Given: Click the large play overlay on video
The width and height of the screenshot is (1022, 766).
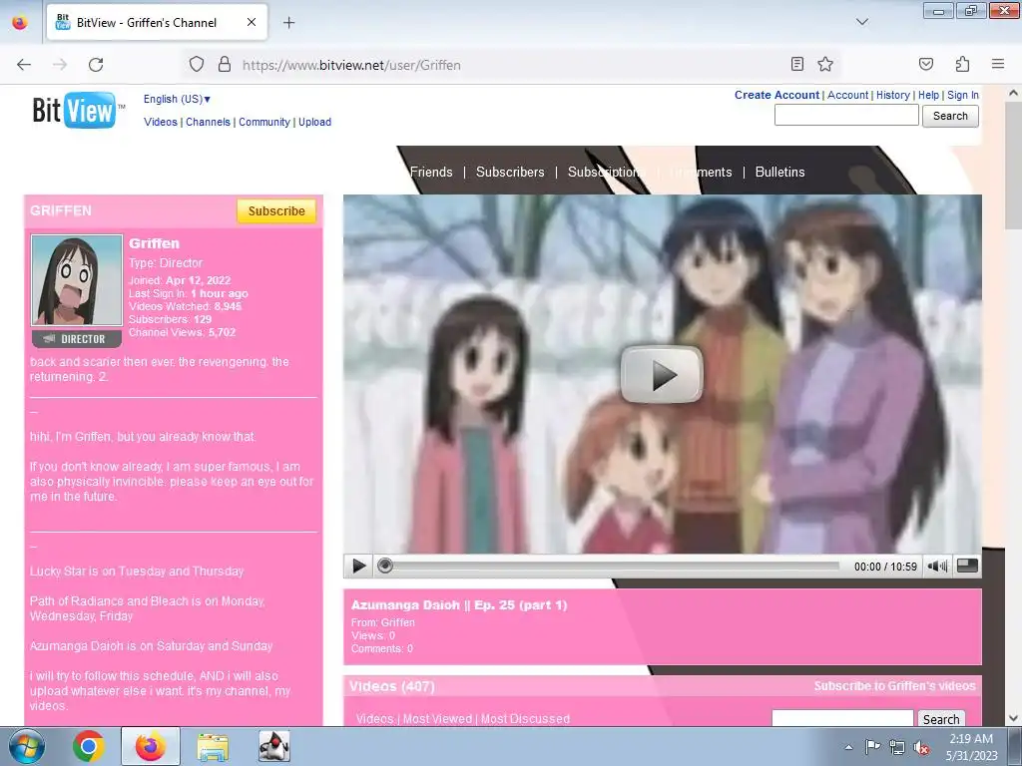Looking at the screenshot, I should click(x=662, y=375).
